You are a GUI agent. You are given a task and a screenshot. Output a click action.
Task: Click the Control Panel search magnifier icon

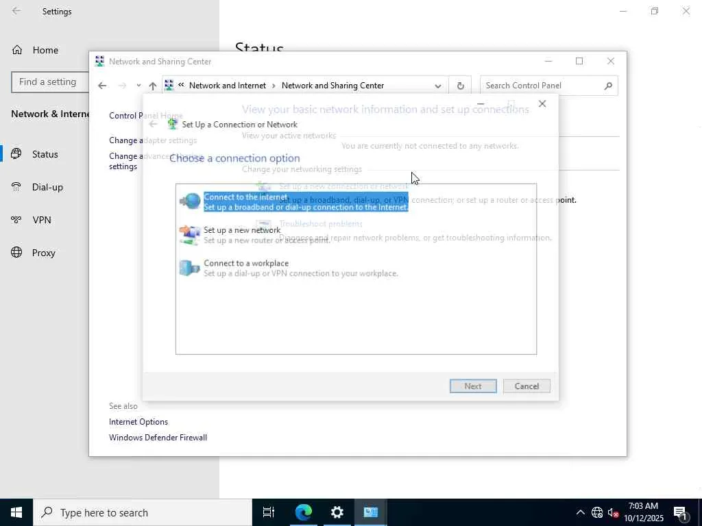point(608,86)
